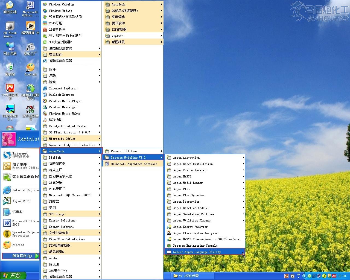Launch Windows Media Player from programs menu
350x280 pixels.
pyautogui.click(x=71, y=101)
